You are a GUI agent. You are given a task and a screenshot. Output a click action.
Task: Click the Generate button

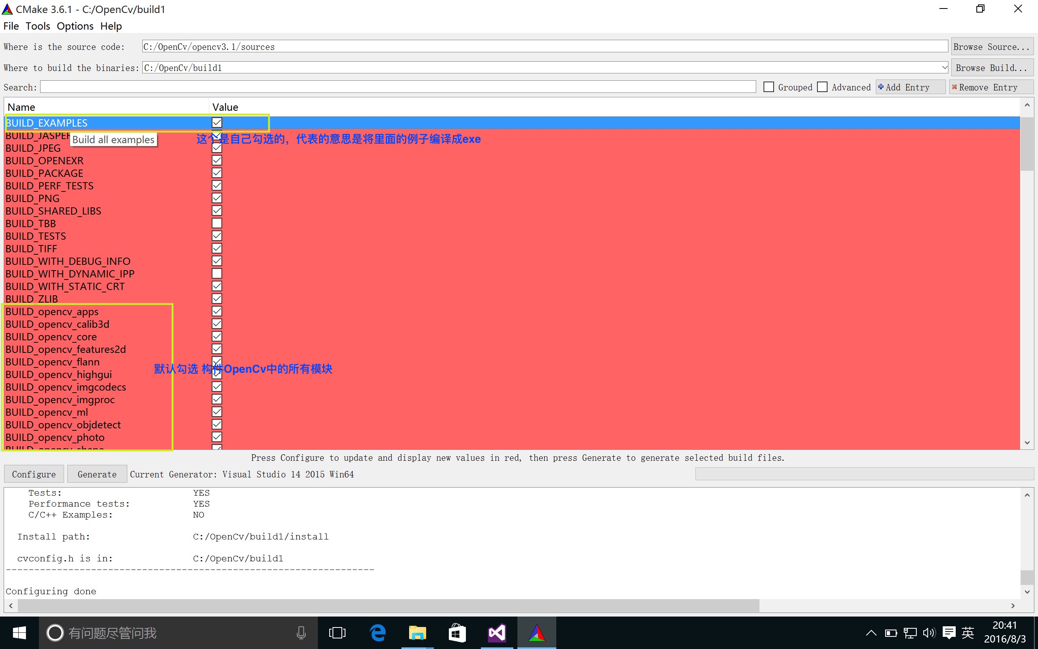click(97, 474)
